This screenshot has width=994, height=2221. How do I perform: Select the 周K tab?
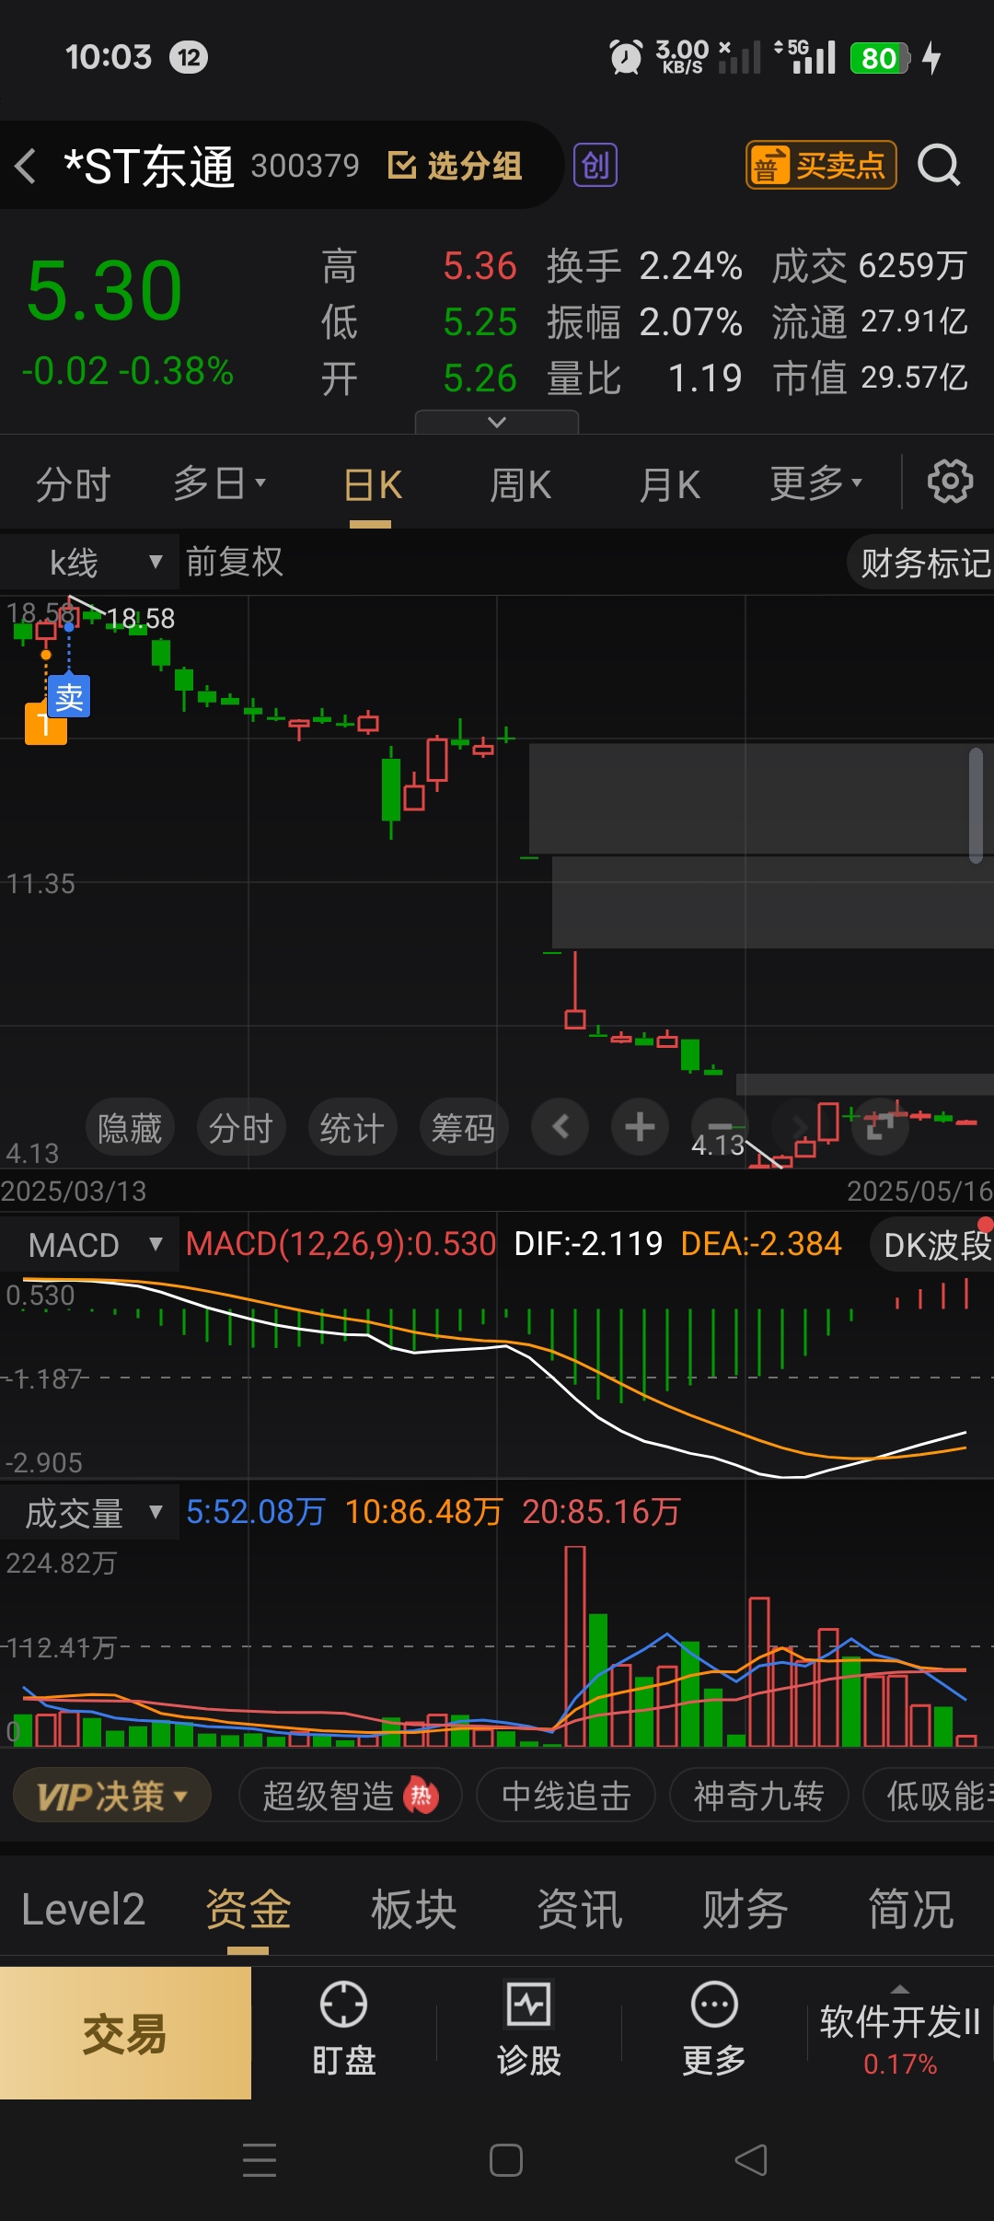tap(520, 484)
